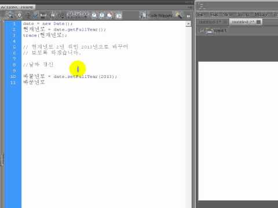The image size is (278, 208).
Task: Apply a line comment
Action: (x=102, y=16)
